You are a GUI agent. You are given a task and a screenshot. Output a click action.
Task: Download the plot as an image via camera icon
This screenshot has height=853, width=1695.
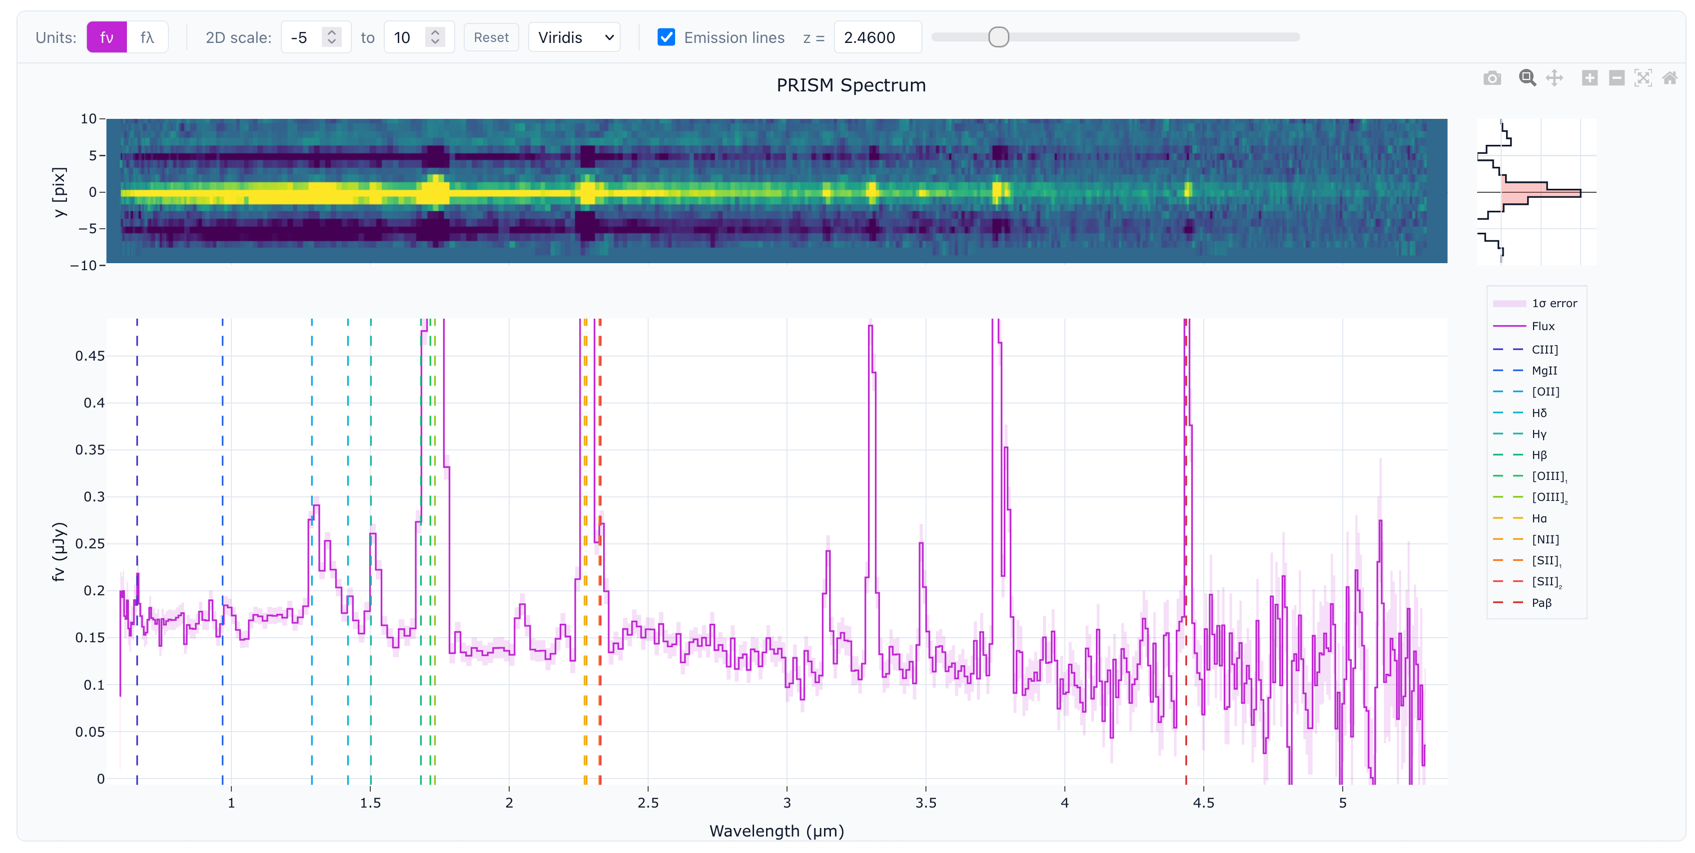(1492, 77)
